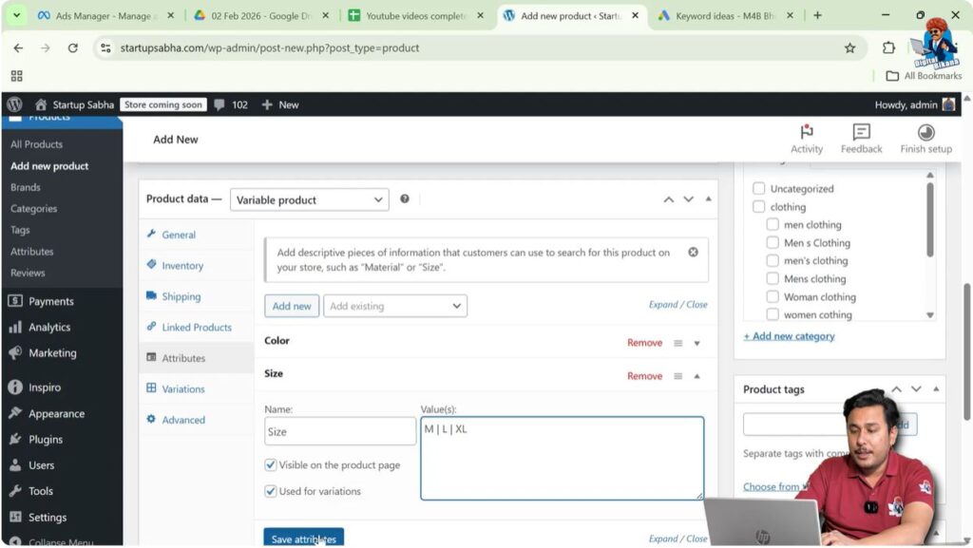Open the tab search dropdown
The image size is (973, 548).
click(x=17, y=15)
